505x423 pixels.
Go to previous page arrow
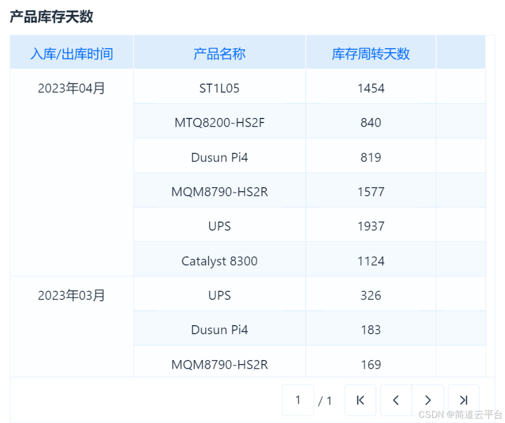click(x=396, y=400)
